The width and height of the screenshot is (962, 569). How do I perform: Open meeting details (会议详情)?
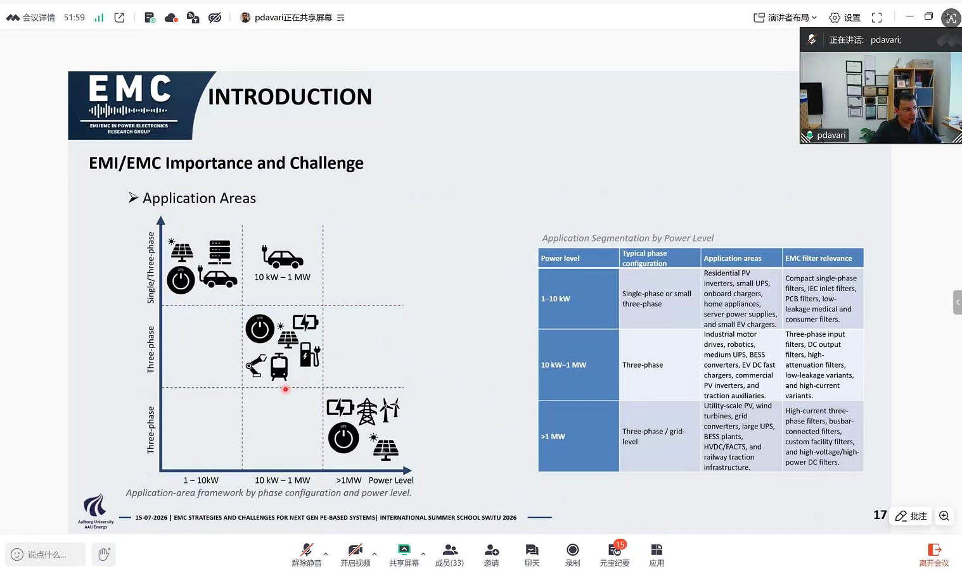(31, 18)
